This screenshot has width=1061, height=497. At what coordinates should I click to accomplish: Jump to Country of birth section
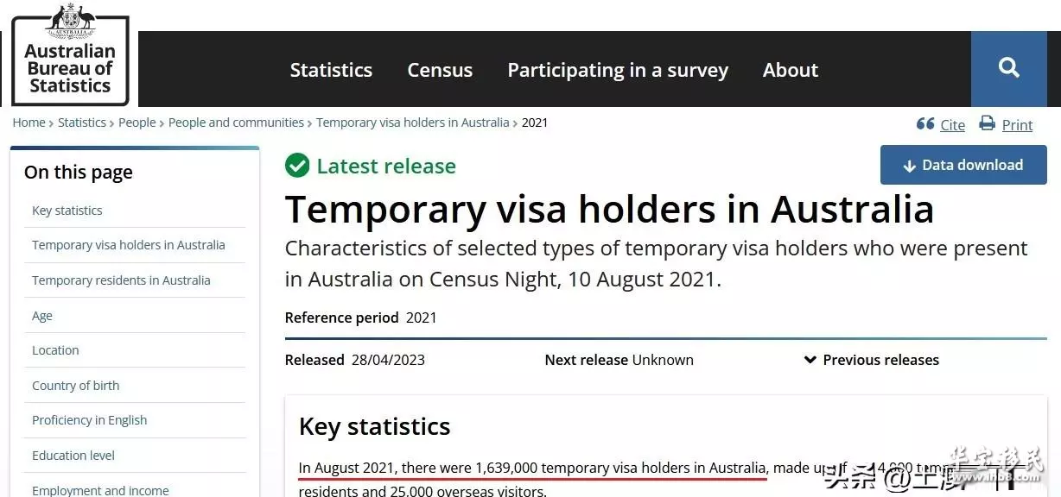[x=75, y=386]
